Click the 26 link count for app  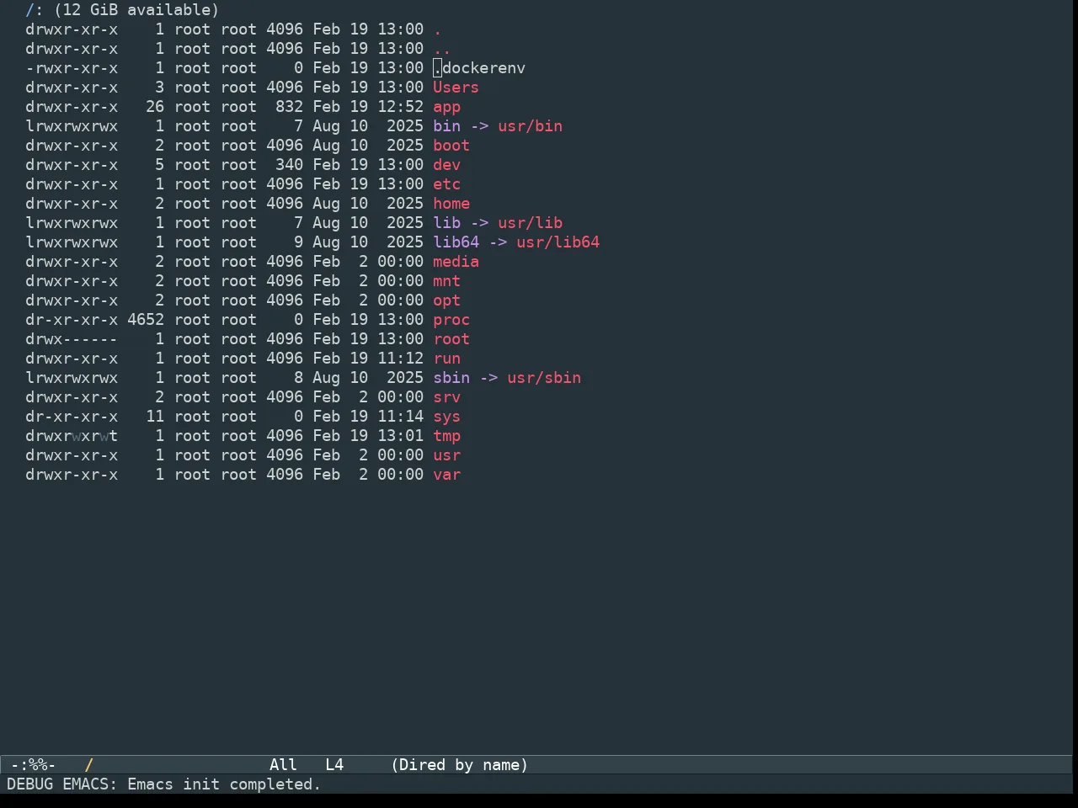[155, 107]
